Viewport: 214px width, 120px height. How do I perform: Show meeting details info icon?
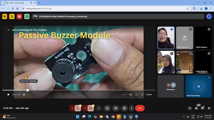[190, 108]
